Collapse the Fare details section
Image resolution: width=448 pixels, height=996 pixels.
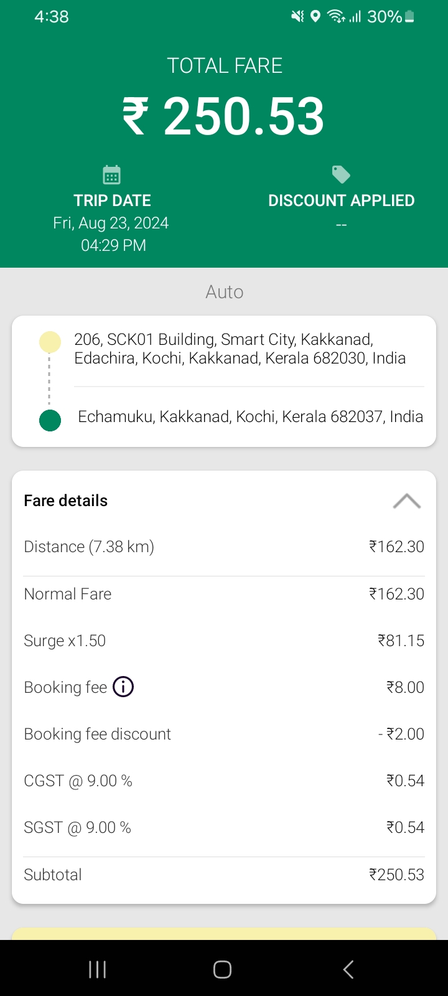(407, 501)
